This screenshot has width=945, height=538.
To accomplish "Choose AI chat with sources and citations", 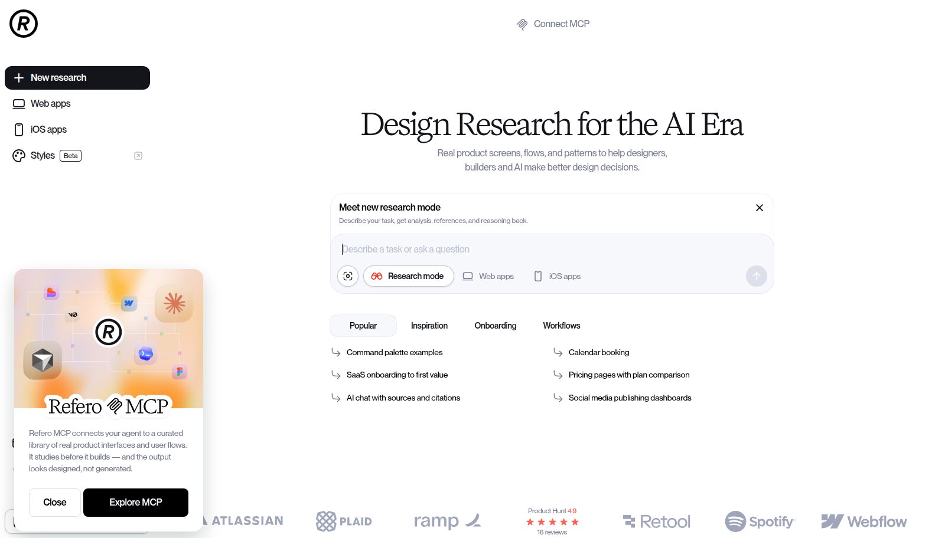I will pyautogui.click(x=403, y=398).
